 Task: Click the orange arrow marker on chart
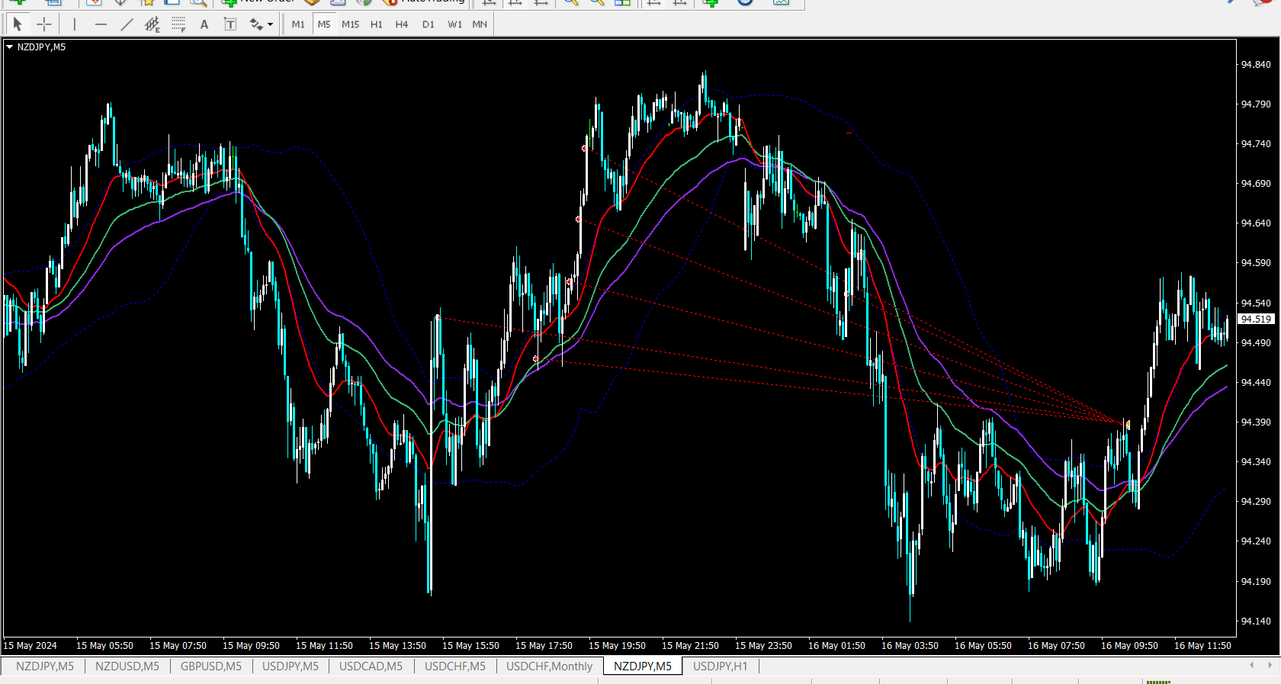tap(1128, 424)
